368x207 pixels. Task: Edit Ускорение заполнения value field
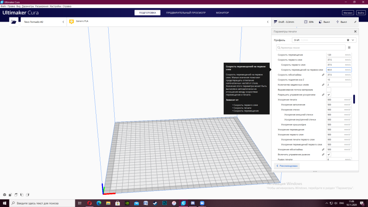(339, 105)
